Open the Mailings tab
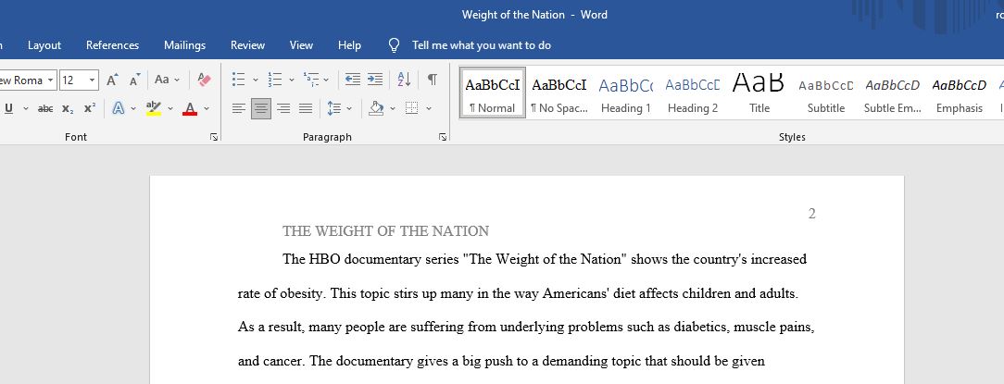 [x=184, y=45]
